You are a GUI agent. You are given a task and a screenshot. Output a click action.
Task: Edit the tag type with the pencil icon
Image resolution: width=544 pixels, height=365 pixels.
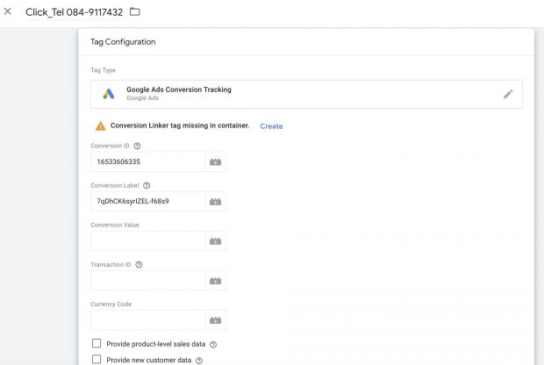pos(508,94)
